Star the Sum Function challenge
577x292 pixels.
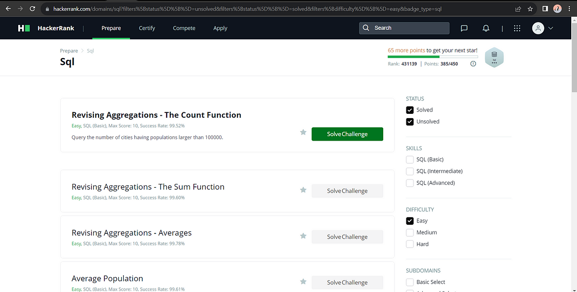(x=303, y=190)
